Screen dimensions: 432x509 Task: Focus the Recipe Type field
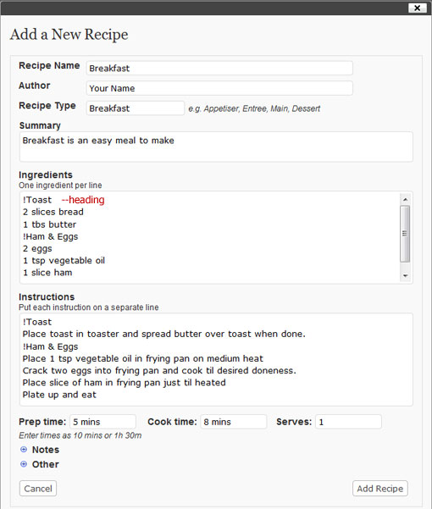point(136,108)
